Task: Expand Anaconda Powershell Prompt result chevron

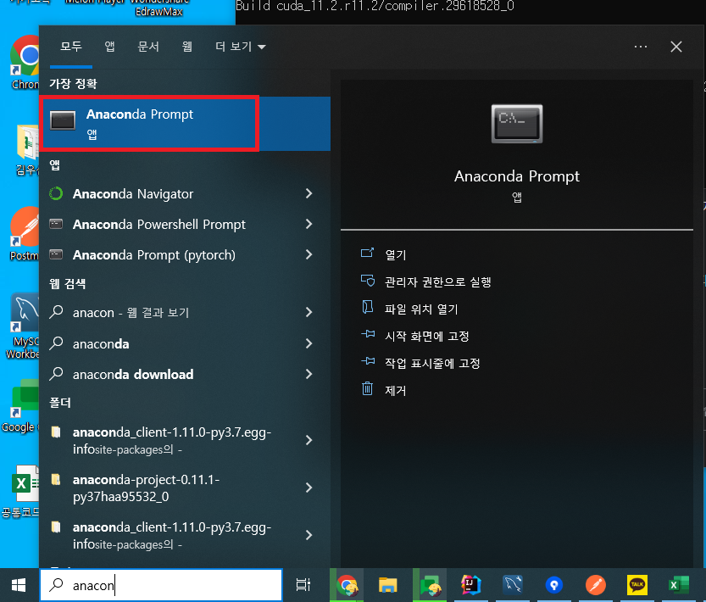Action: tap(309, 224)
